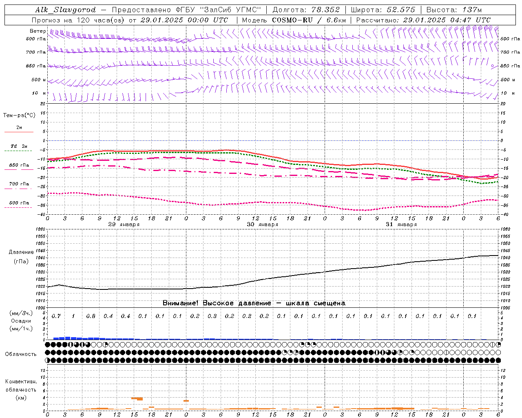Select the Предоставлено ФГБУ "ЗапСиб УГМС" text
522x418 pixels.
point(186,10)
